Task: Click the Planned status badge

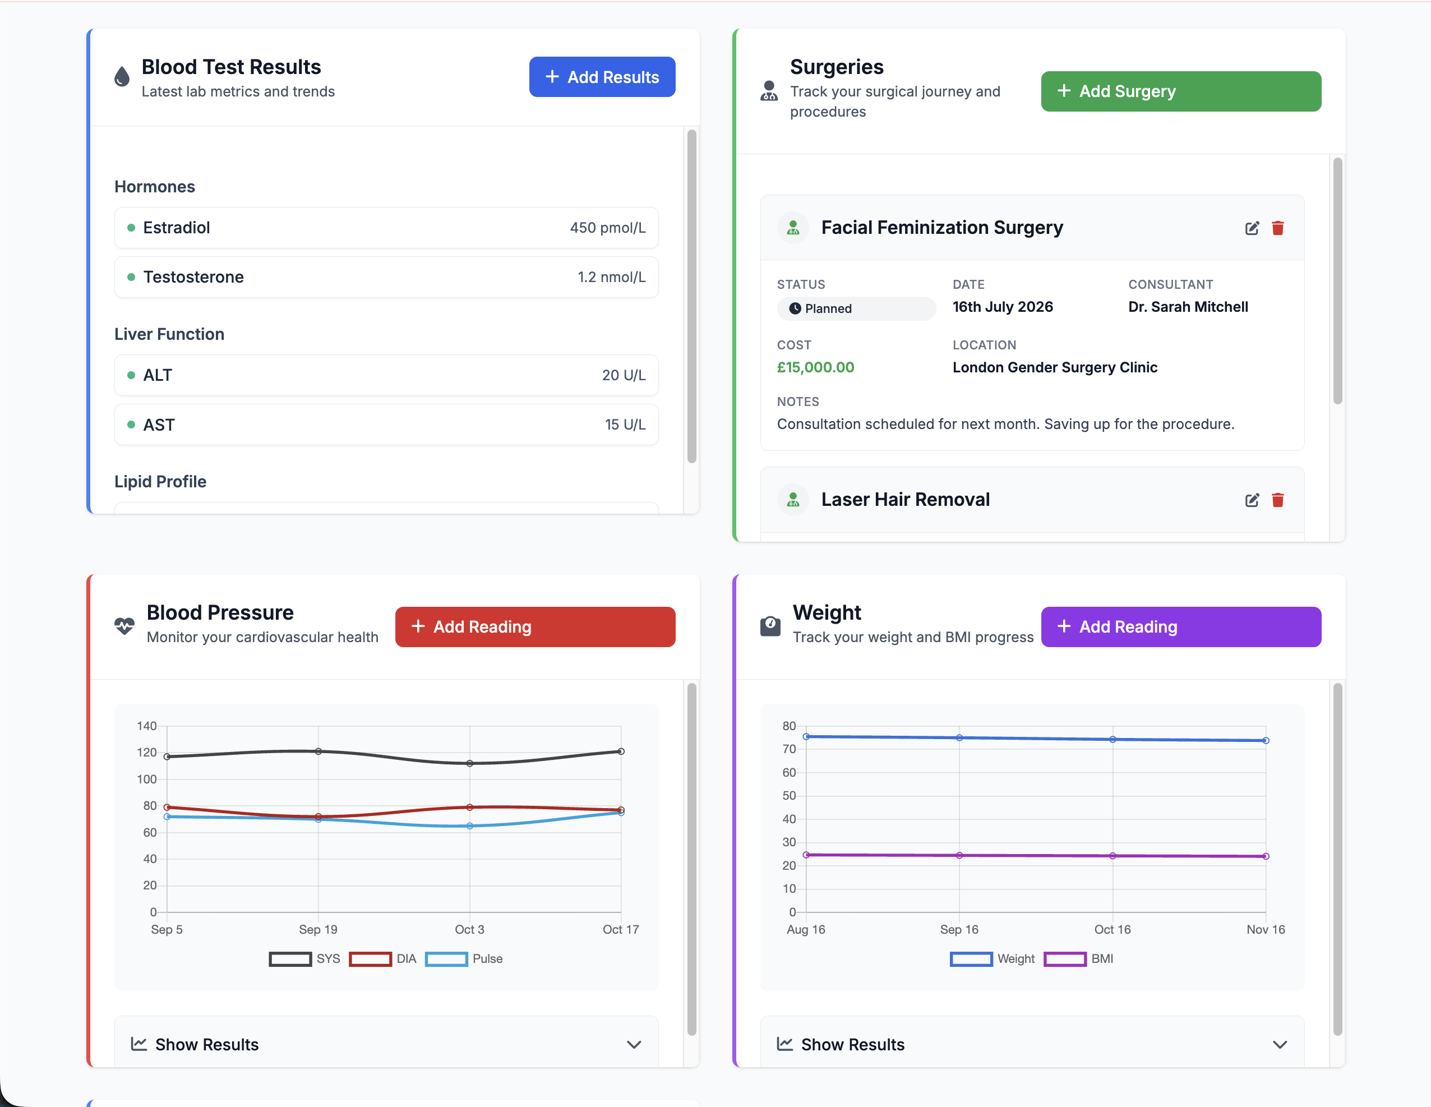Action: 856,308
